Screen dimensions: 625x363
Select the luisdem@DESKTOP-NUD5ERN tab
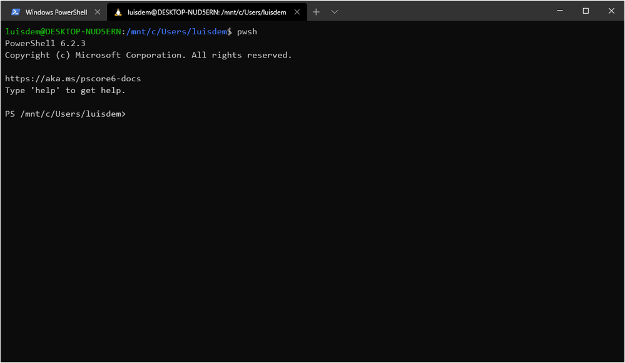[x=207, y=12]
